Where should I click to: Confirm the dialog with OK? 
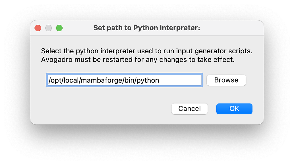click(x=234, y=109)
